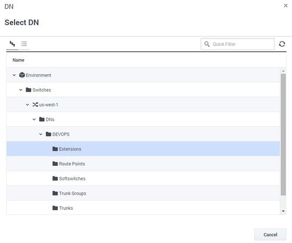Open the Trunks folder
Screen dimensions: 292x243
pyautogui.click(x=143, y=208)
